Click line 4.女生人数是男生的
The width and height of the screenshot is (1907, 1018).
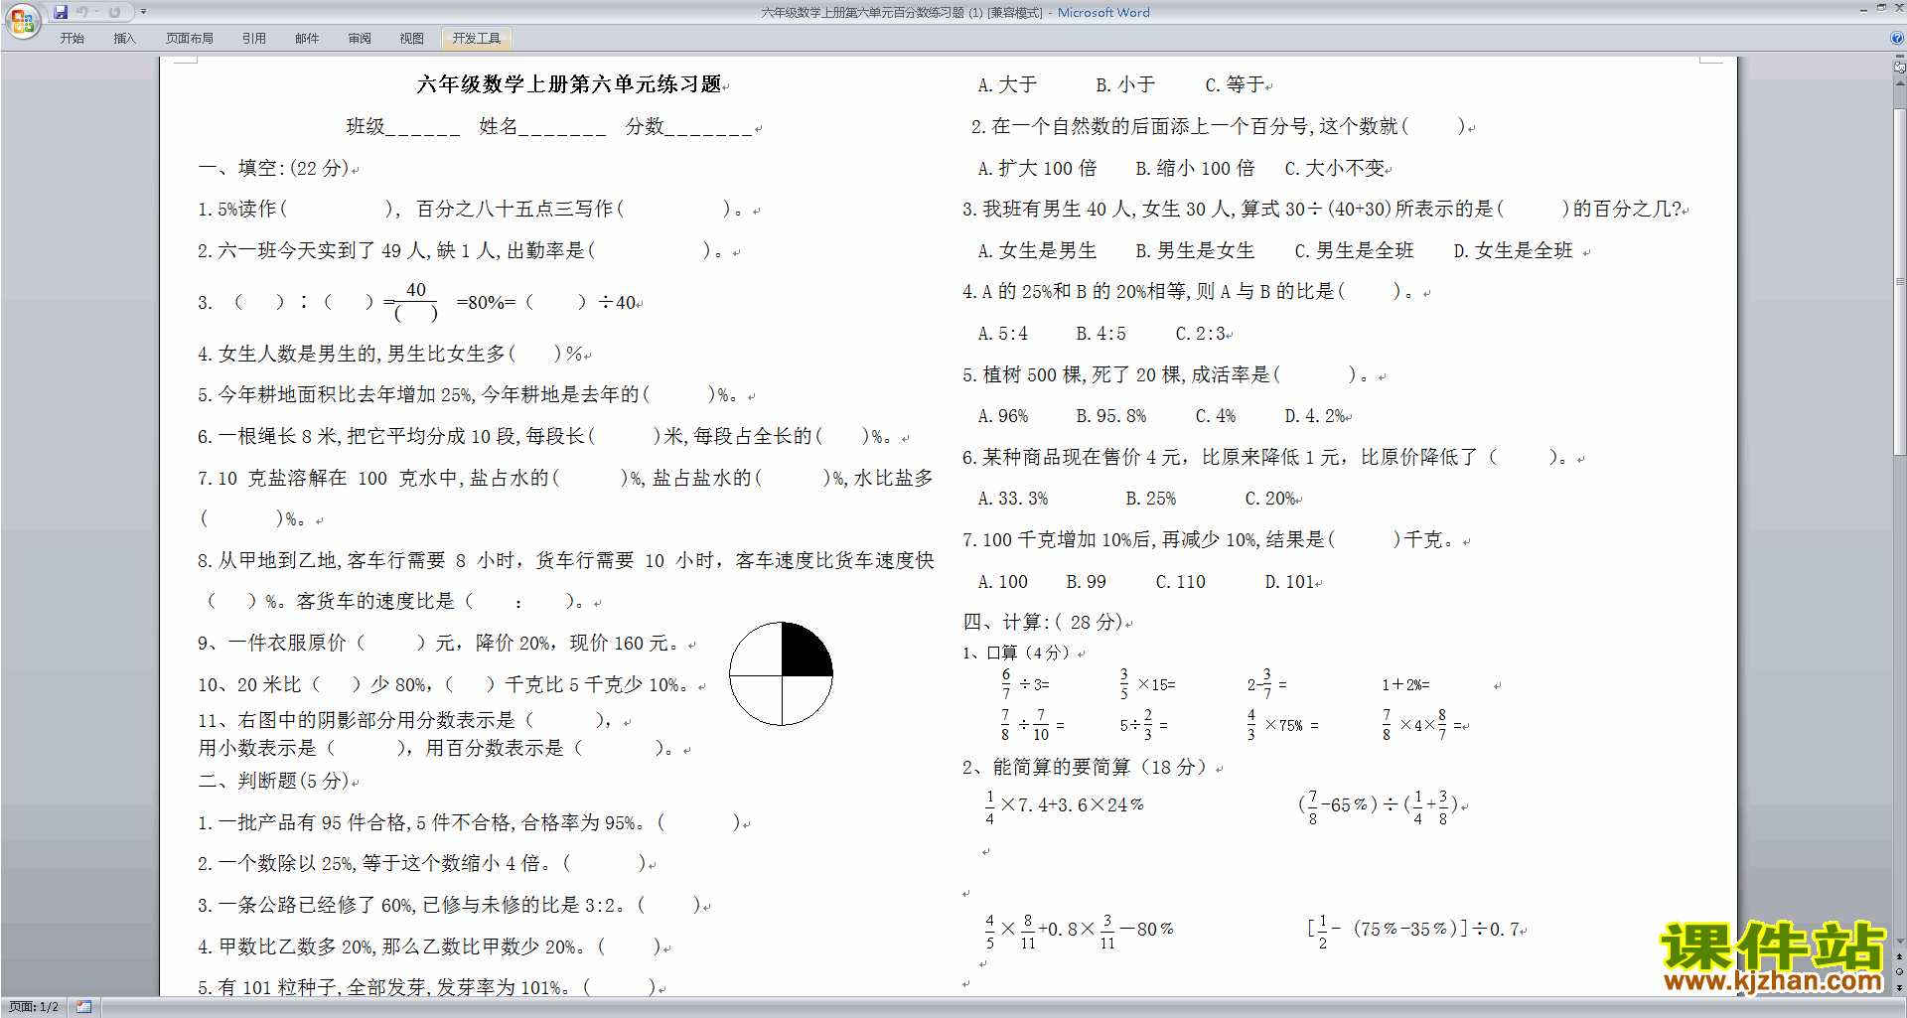[x=389, y=354]
